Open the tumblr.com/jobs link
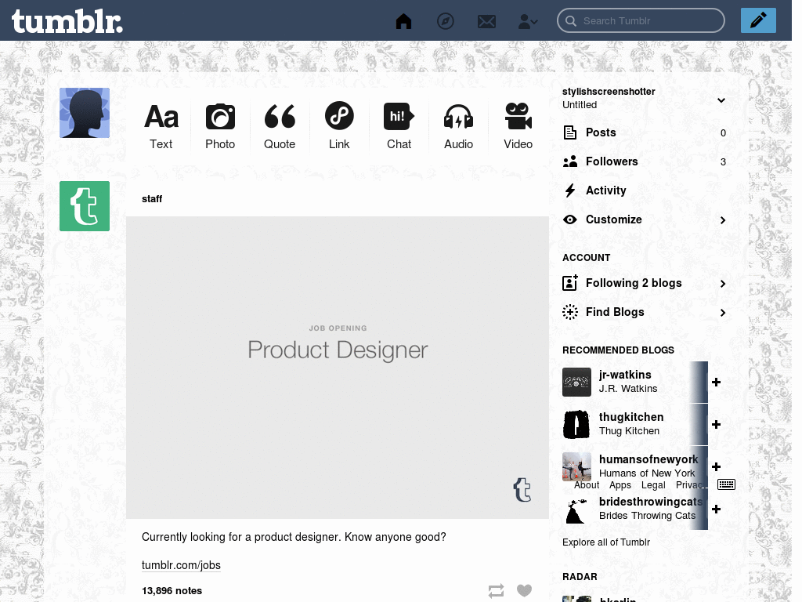Screen dimensions: 802x602 click(181, 565)
